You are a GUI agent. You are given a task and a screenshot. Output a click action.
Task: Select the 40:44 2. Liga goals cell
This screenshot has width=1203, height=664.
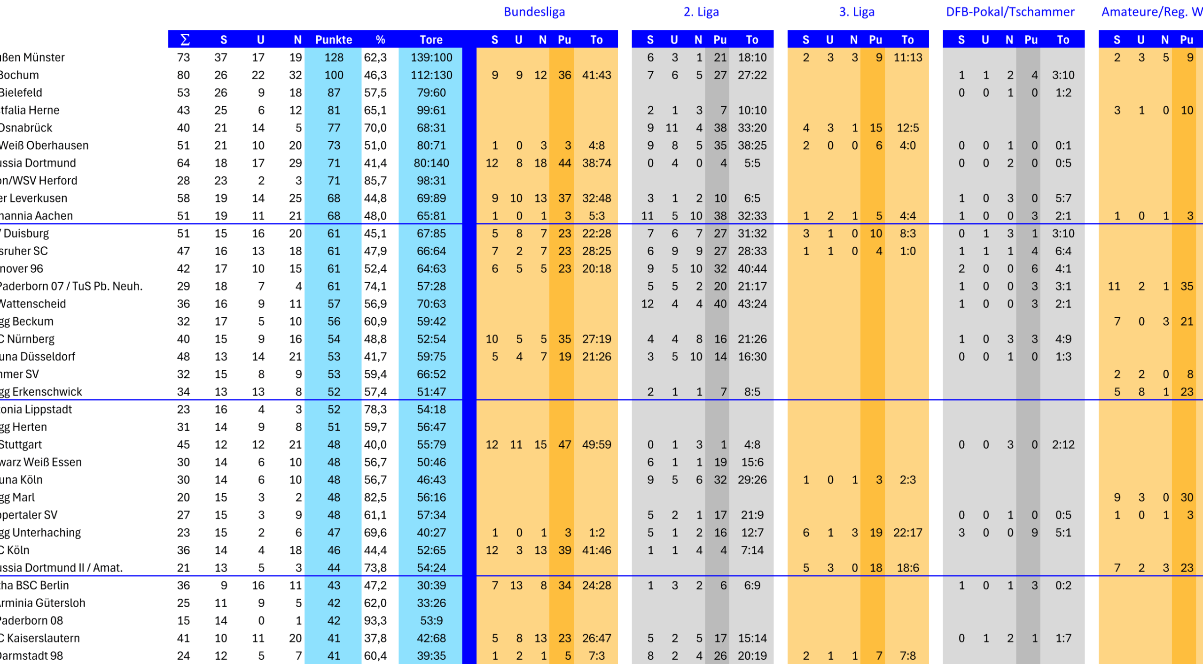pos(752,268)
